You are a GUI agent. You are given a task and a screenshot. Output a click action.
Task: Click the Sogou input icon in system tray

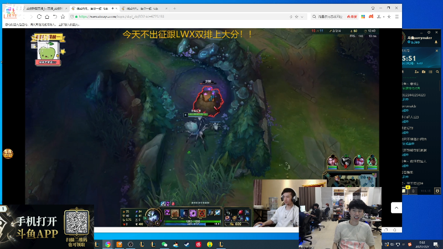[410, 245]
